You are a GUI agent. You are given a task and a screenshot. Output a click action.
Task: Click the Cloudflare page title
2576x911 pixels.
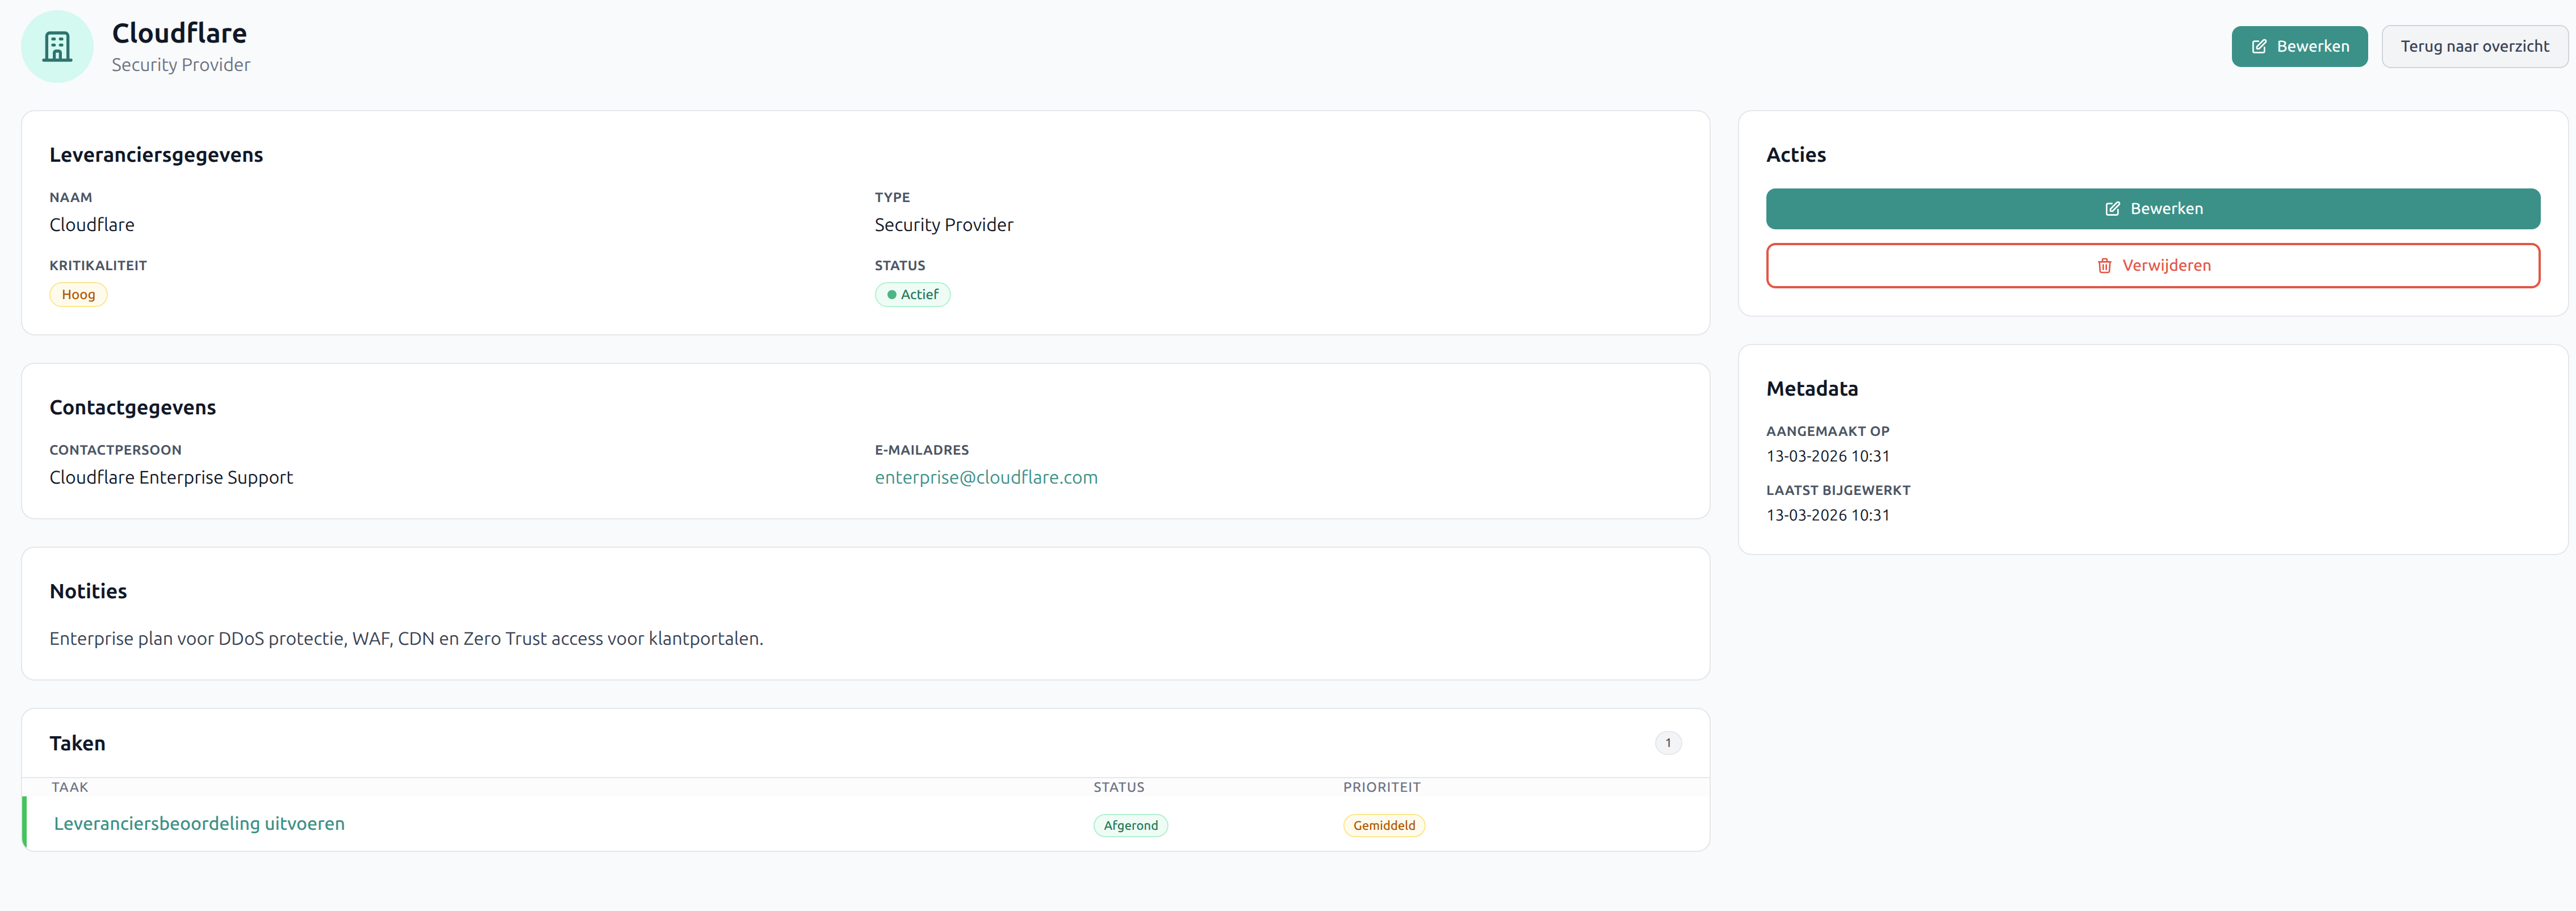pos(179,33)
